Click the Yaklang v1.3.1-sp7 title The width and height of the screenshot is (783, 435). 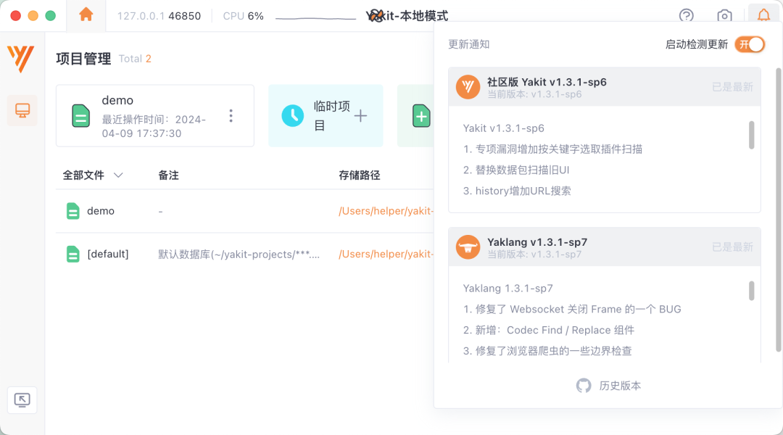pyautogui.click(x=537, y=241)
